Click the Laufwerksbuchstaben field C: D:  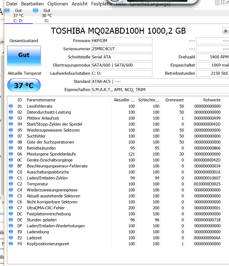(122, 74)
